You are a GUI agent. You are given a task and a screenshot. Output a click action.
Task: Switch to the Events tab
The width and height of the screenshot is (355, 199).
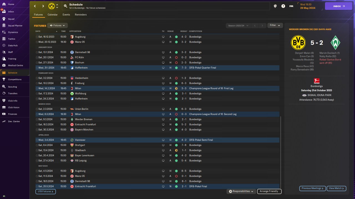click(66, 15)
